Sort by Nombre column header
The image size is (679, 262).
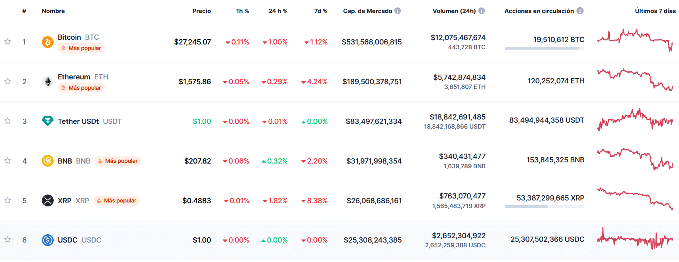[53, 11]
